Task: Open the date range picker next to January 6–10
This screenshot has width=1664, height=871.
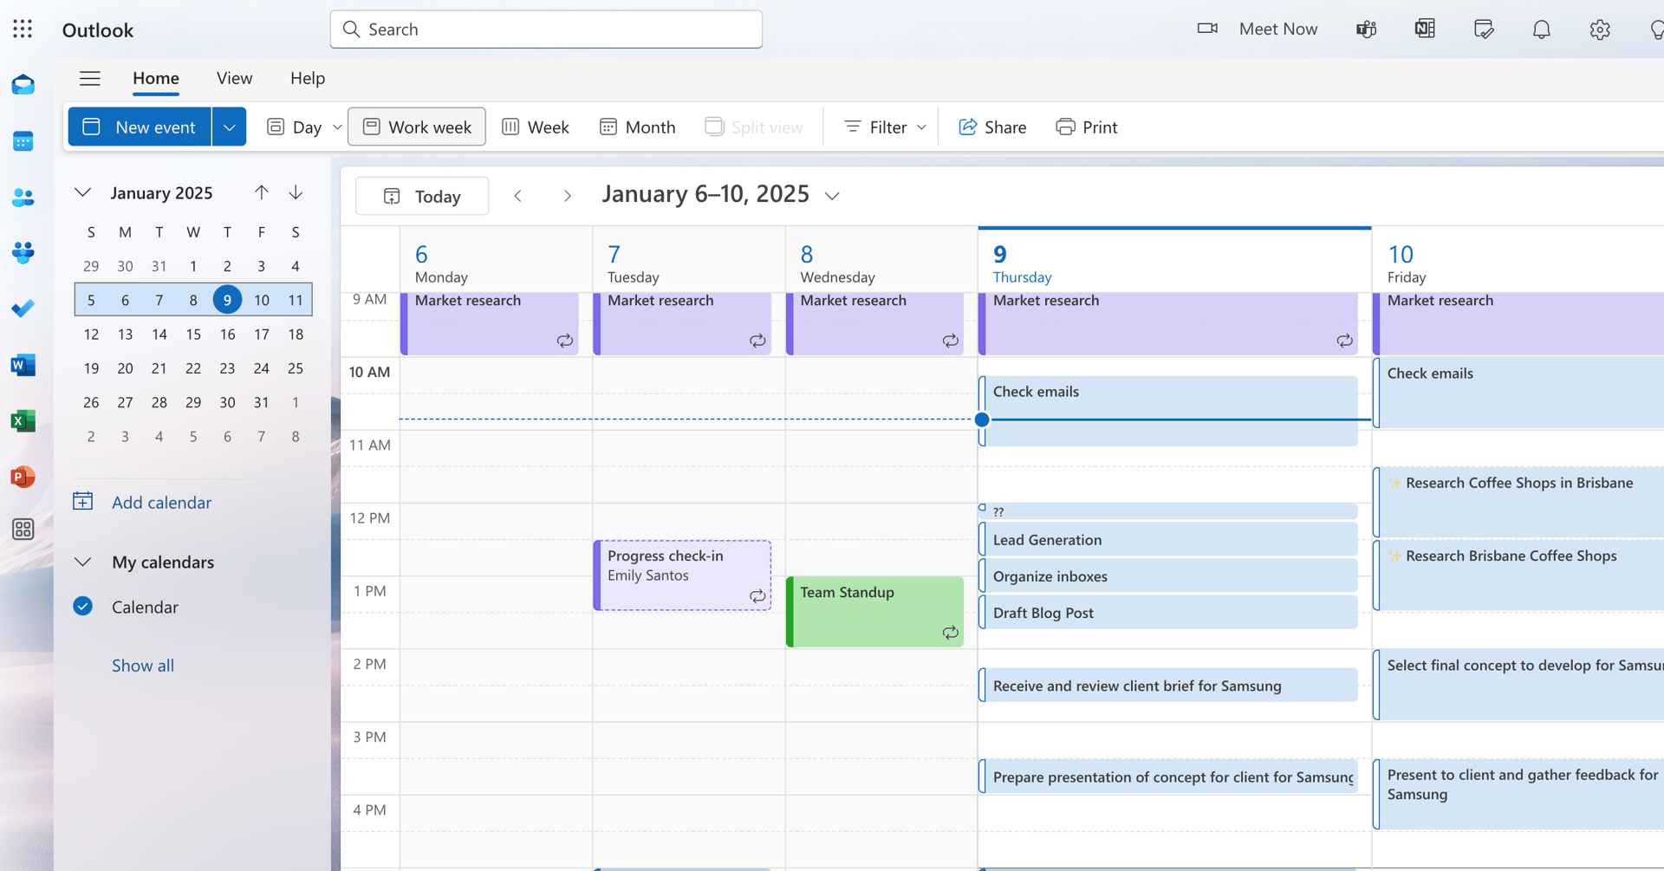Action: coord(832,196)
